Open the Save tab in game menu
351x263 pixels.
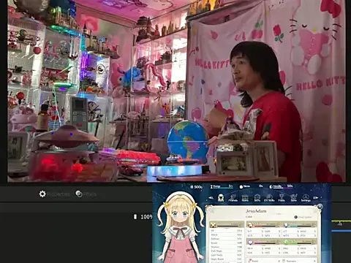(294, 198)
